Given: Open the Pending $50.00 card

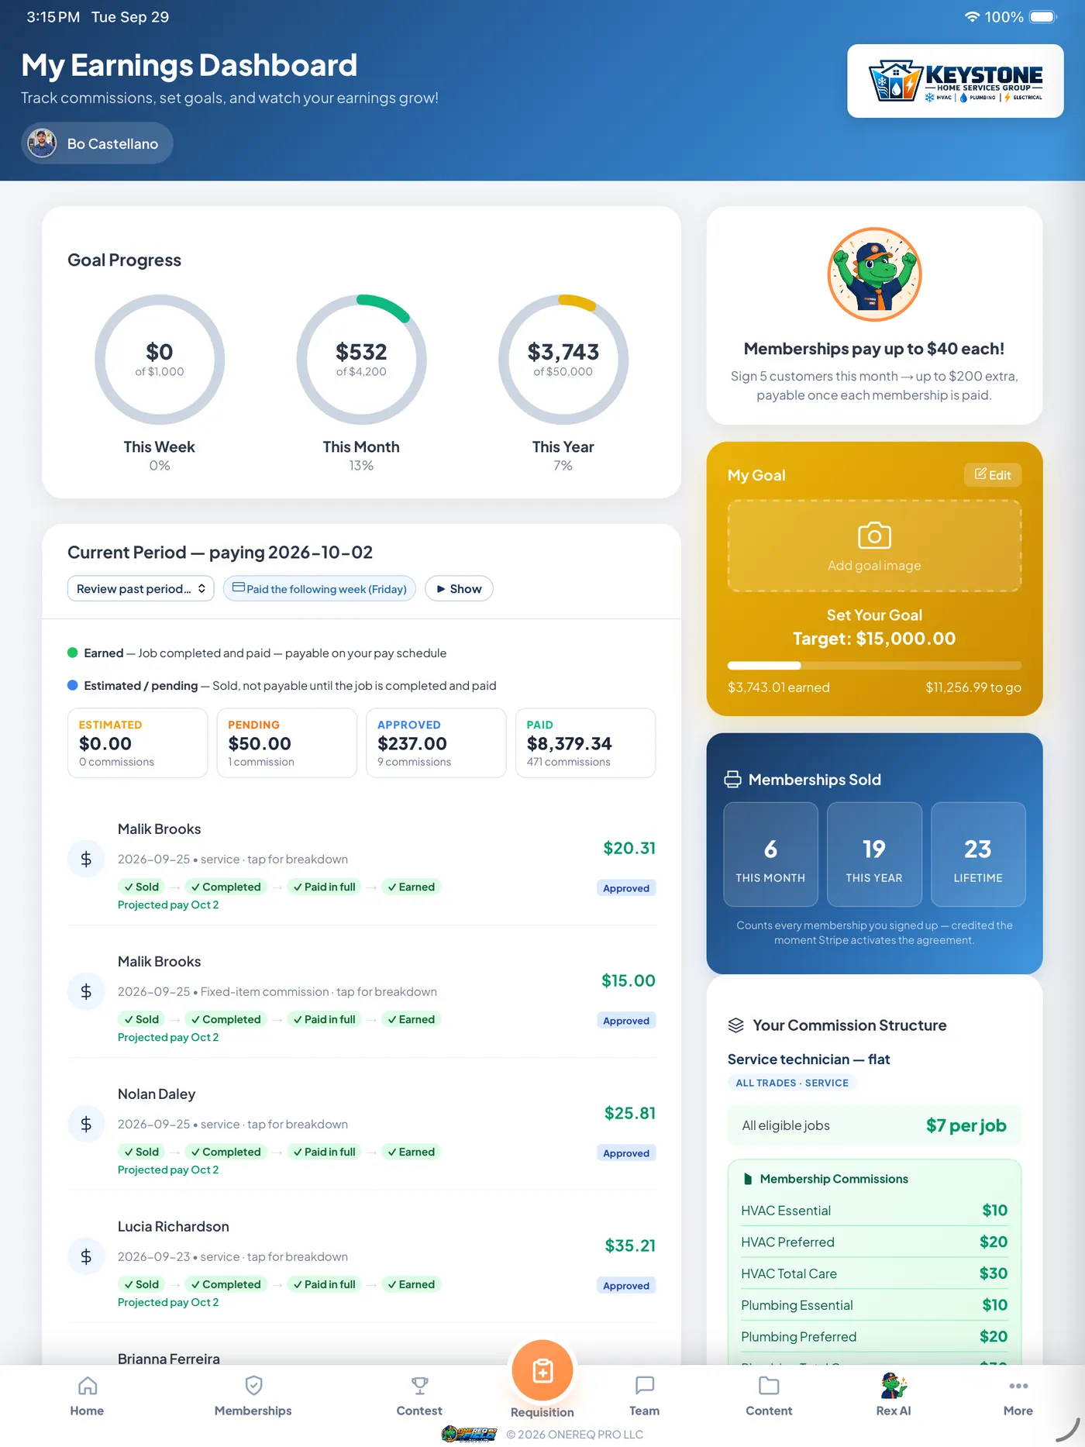Looking at the screenshot, I should pos(287,742).
